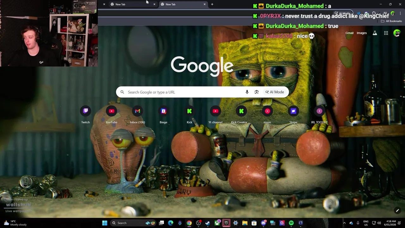Open Spotify from the taskbar

(291, 223)
